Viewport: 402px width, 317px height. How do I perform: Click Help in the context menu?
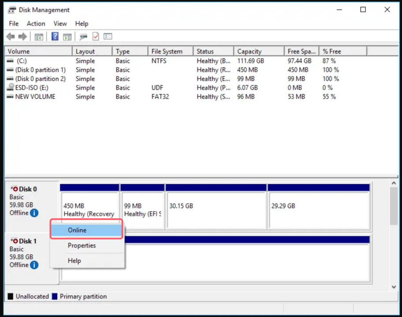click(74, 261)
